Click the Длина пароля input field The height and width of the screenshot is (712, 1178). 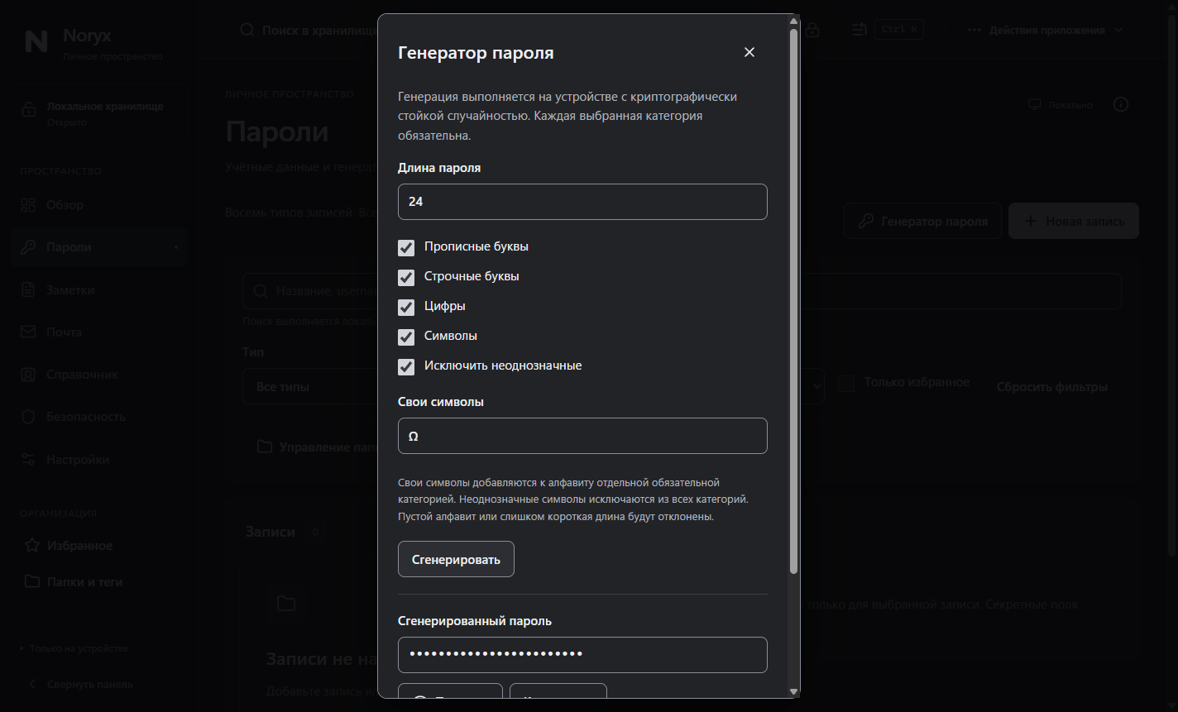point(582,202)
